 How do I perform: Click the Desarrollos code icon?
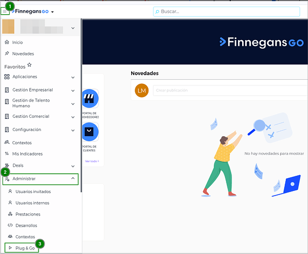[10, 225]
